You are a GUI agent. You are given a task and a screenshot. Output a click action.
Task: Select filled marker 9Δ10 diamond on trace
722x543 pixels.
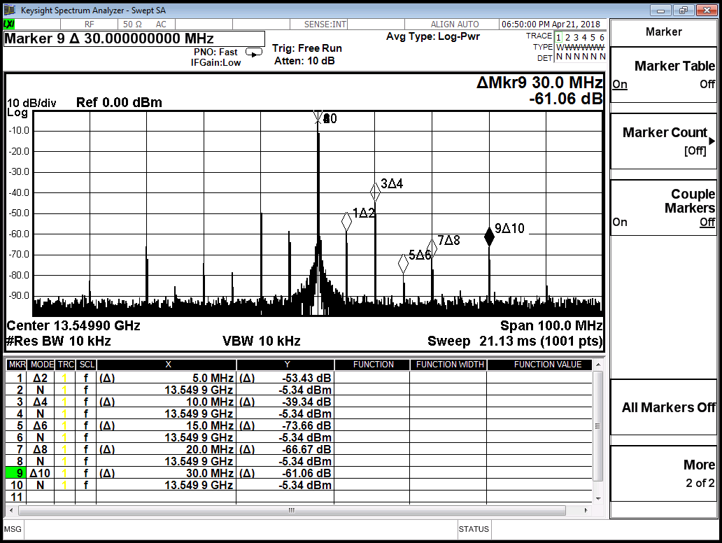click(490, 237)
